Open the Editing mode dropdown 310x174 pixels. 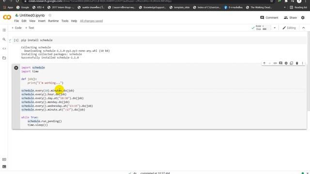click(x=289, y=28)
